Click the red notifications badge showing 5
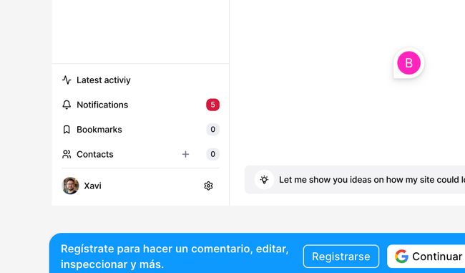The width and height of the screenshot is (465, 273). (x=212, y=105)
